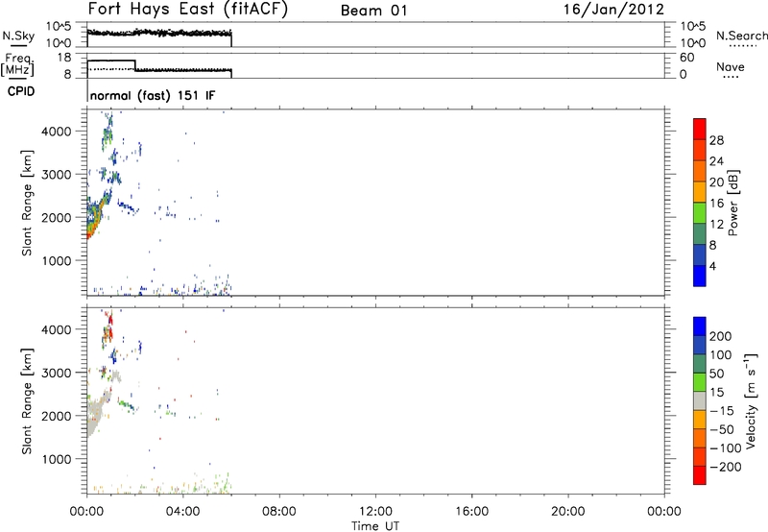Image resolution: width=768 pixels, height=532 pixels.
Task: Click the '28' value on power colorbar
Action: tap(716, 140)
